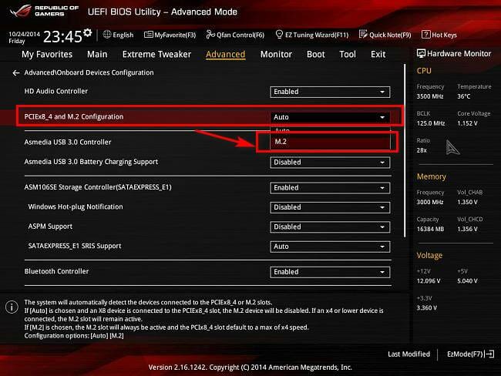The width and height of the screenshot is (501, 376).
Task: Select the Advanced tab
Action: (x=226, y=54)
